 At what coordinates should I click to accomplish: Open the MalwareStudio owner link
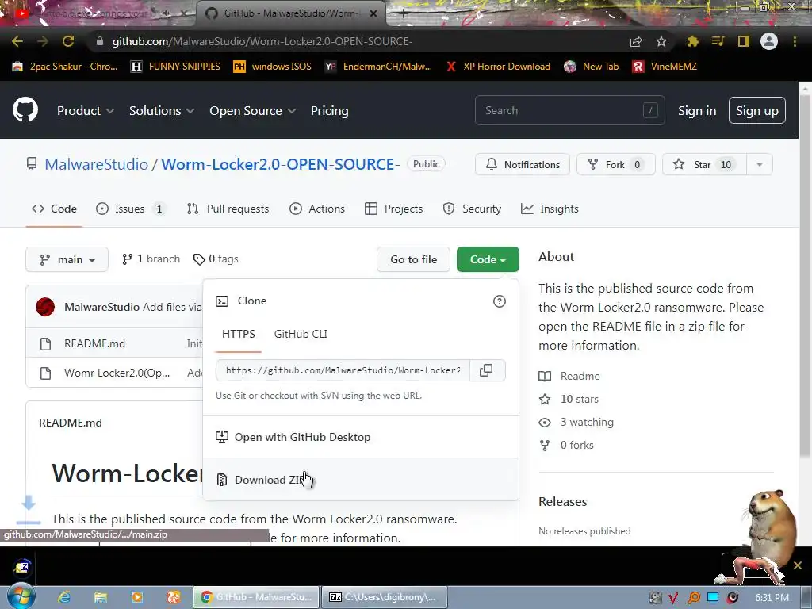[96, 164]
